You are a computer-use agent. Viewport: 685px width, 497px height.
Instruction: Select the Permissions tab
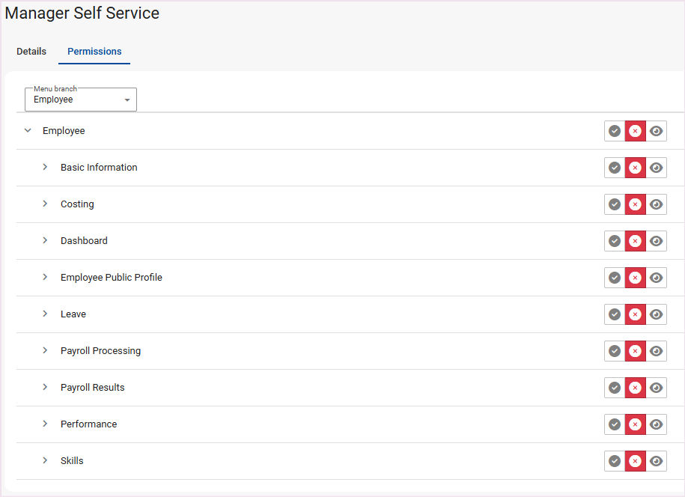coord(94,52)
